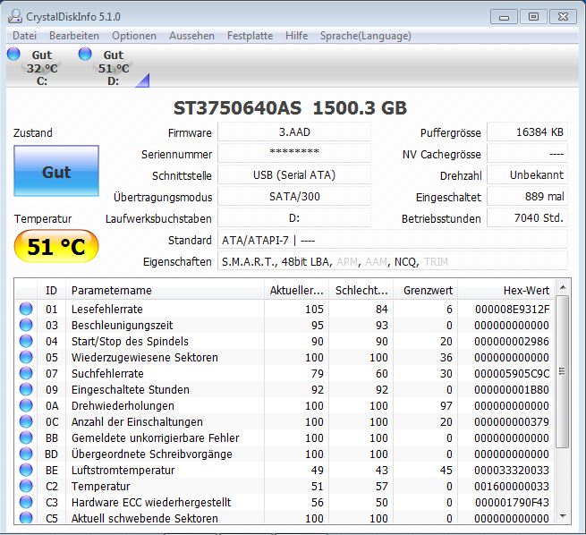Click the blue status icon of drive D:

pyautogui.click(x=85, y=54)
